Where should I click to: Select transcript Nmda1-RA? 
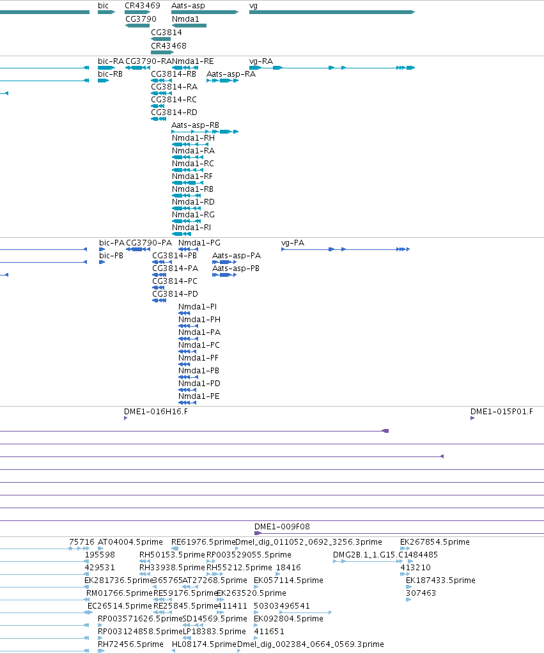[188, 157]
